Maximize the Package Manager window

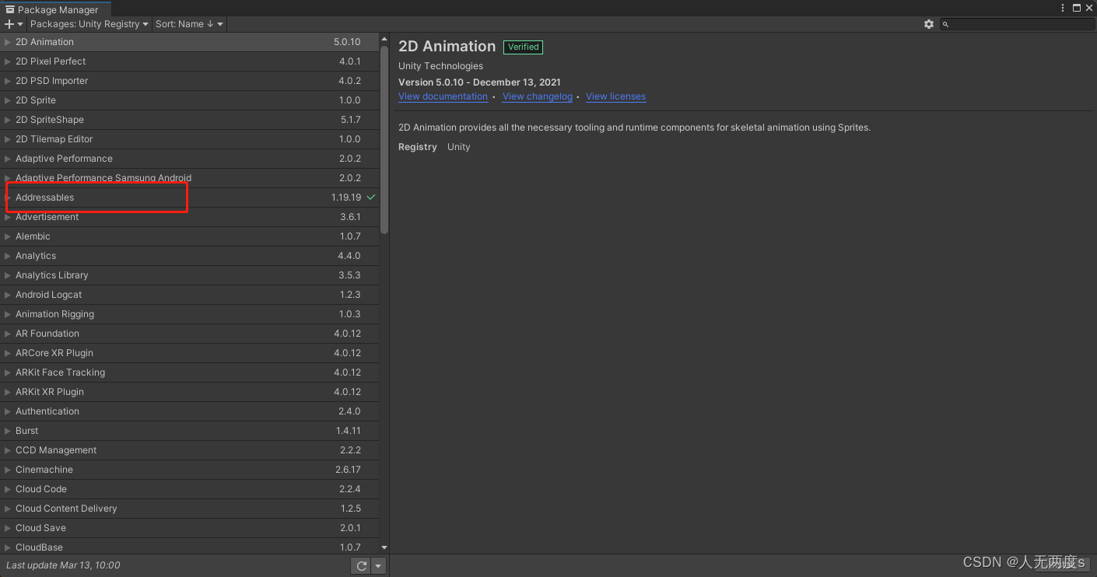[1077, 8]
